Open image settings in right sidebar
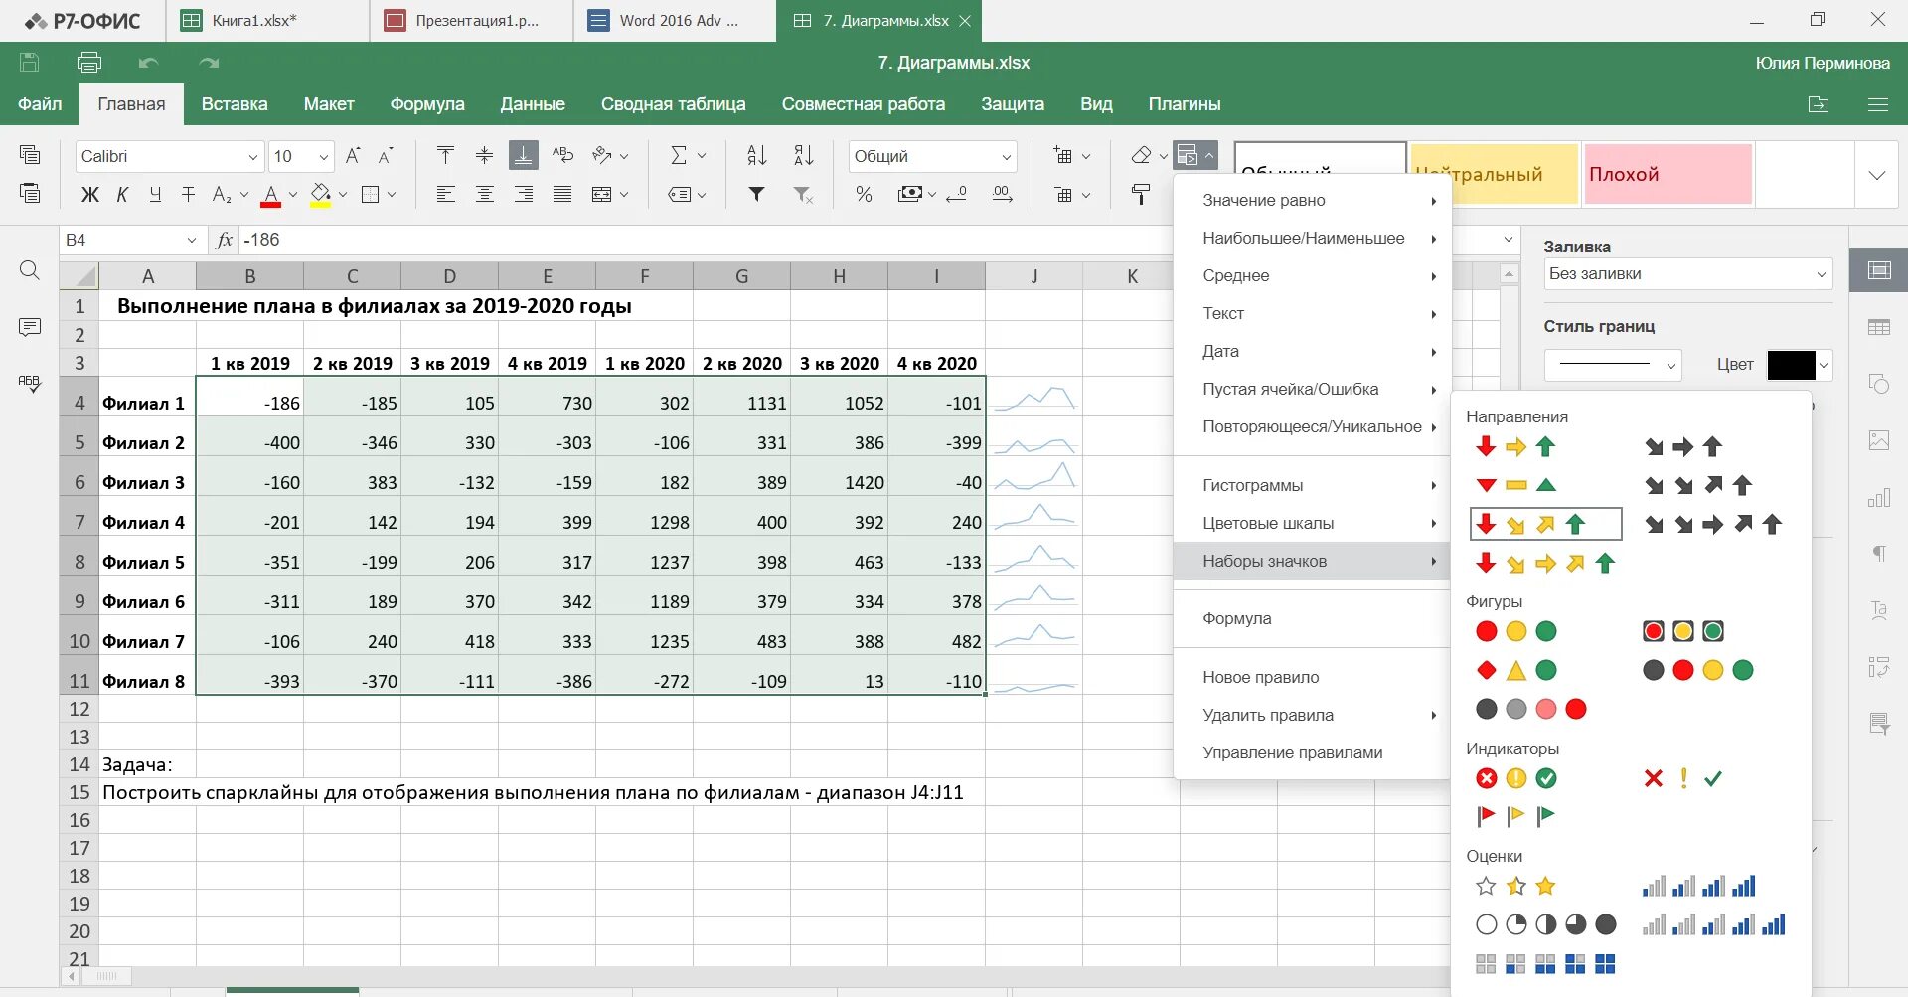This screenshot has height=997, width=1908. [1878, 439]
